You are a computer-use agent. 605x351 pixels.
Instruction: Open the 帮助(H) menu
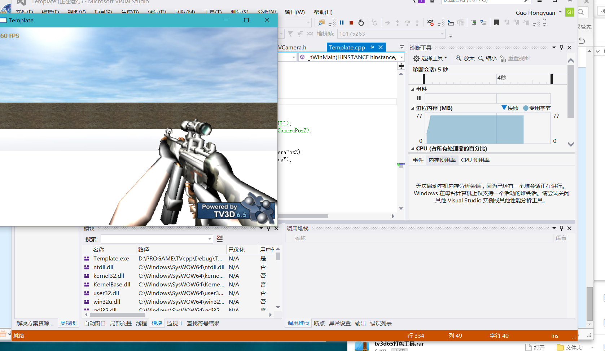click(x=323, y=12)
